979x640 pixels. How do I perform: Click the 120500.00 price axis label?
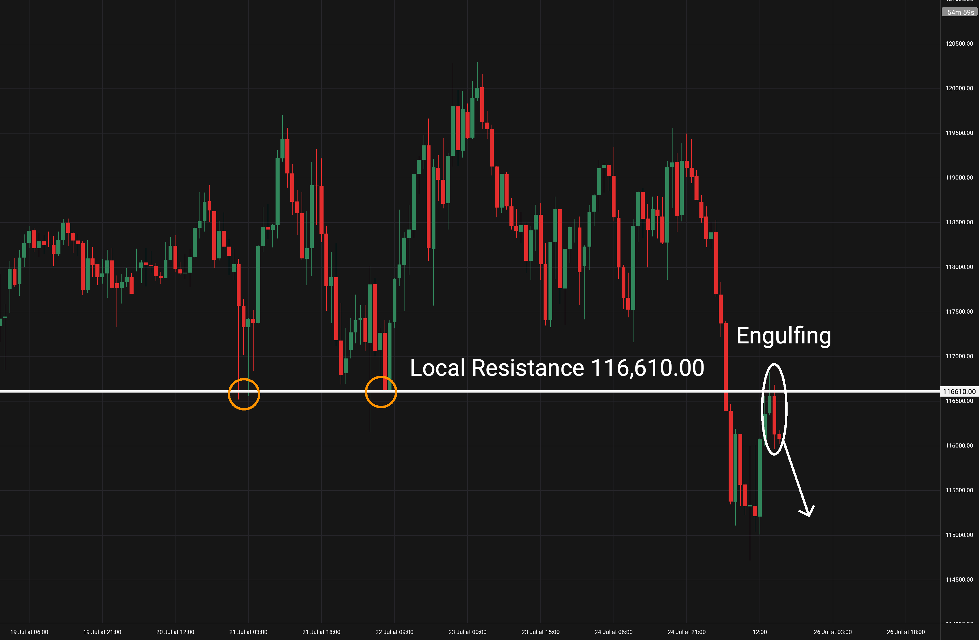click(x=959, y=44)
